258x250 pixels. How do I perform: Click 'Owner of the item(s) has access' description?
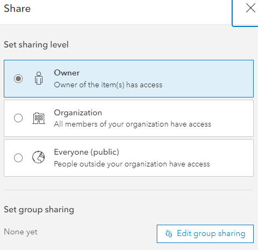point(108,85)
